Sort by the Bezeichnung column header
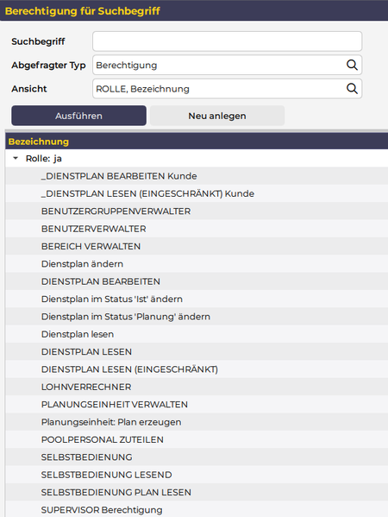388x517 pixels. 39,142
